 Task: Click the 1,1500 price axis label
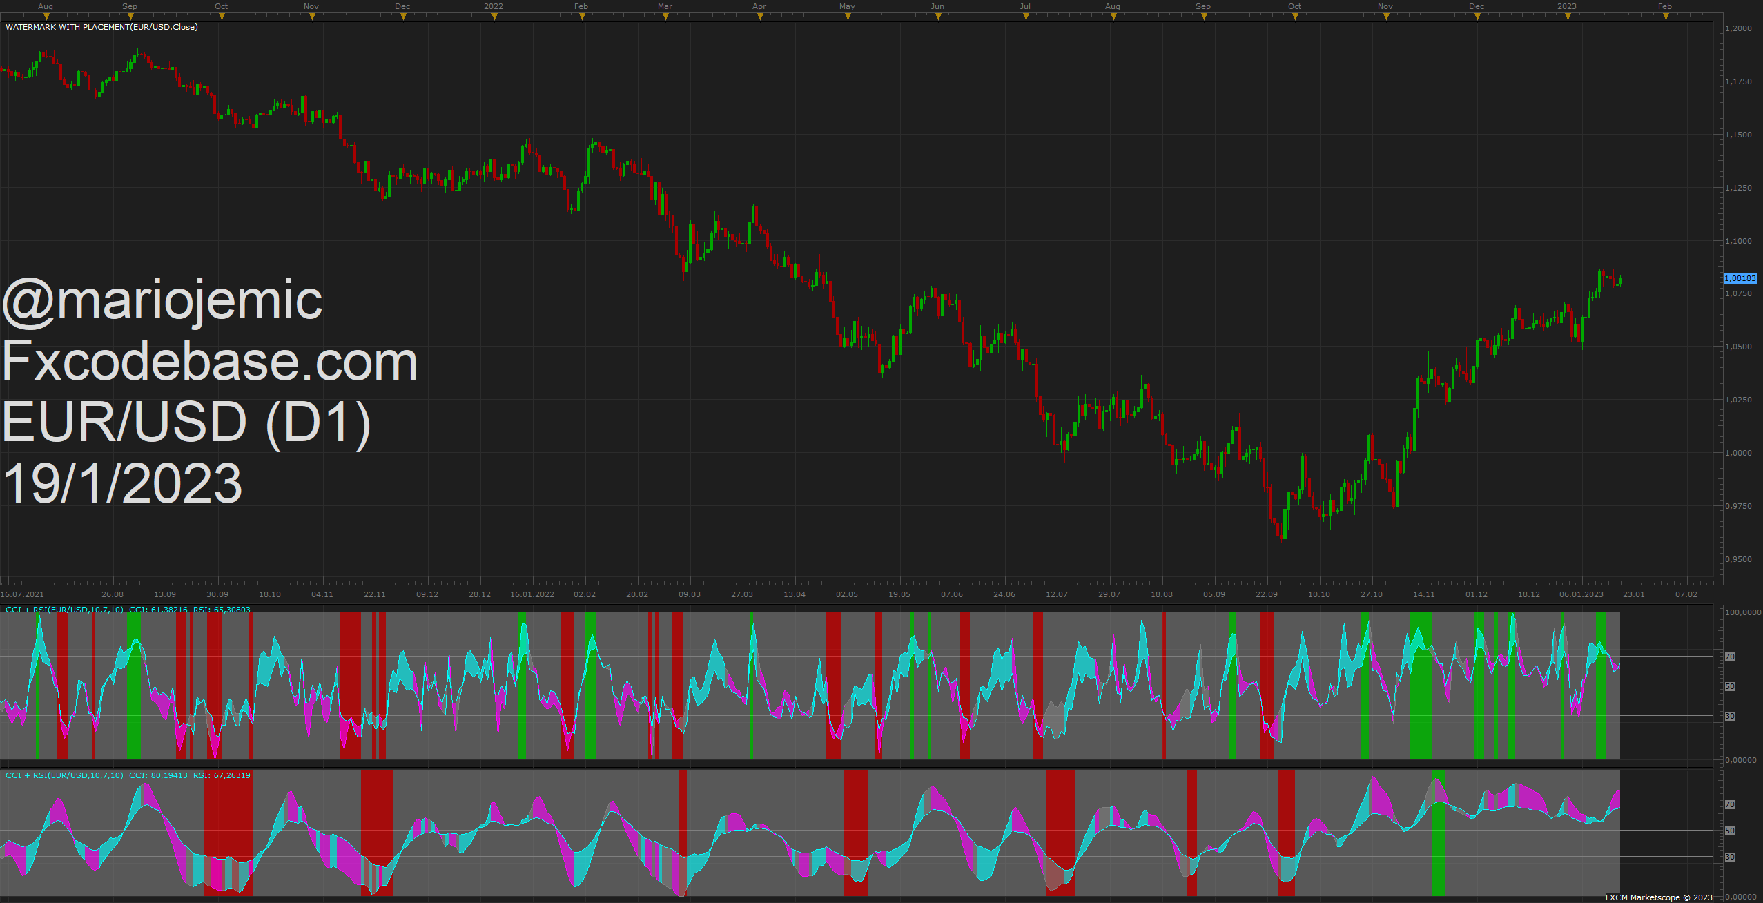[1738, 135]
